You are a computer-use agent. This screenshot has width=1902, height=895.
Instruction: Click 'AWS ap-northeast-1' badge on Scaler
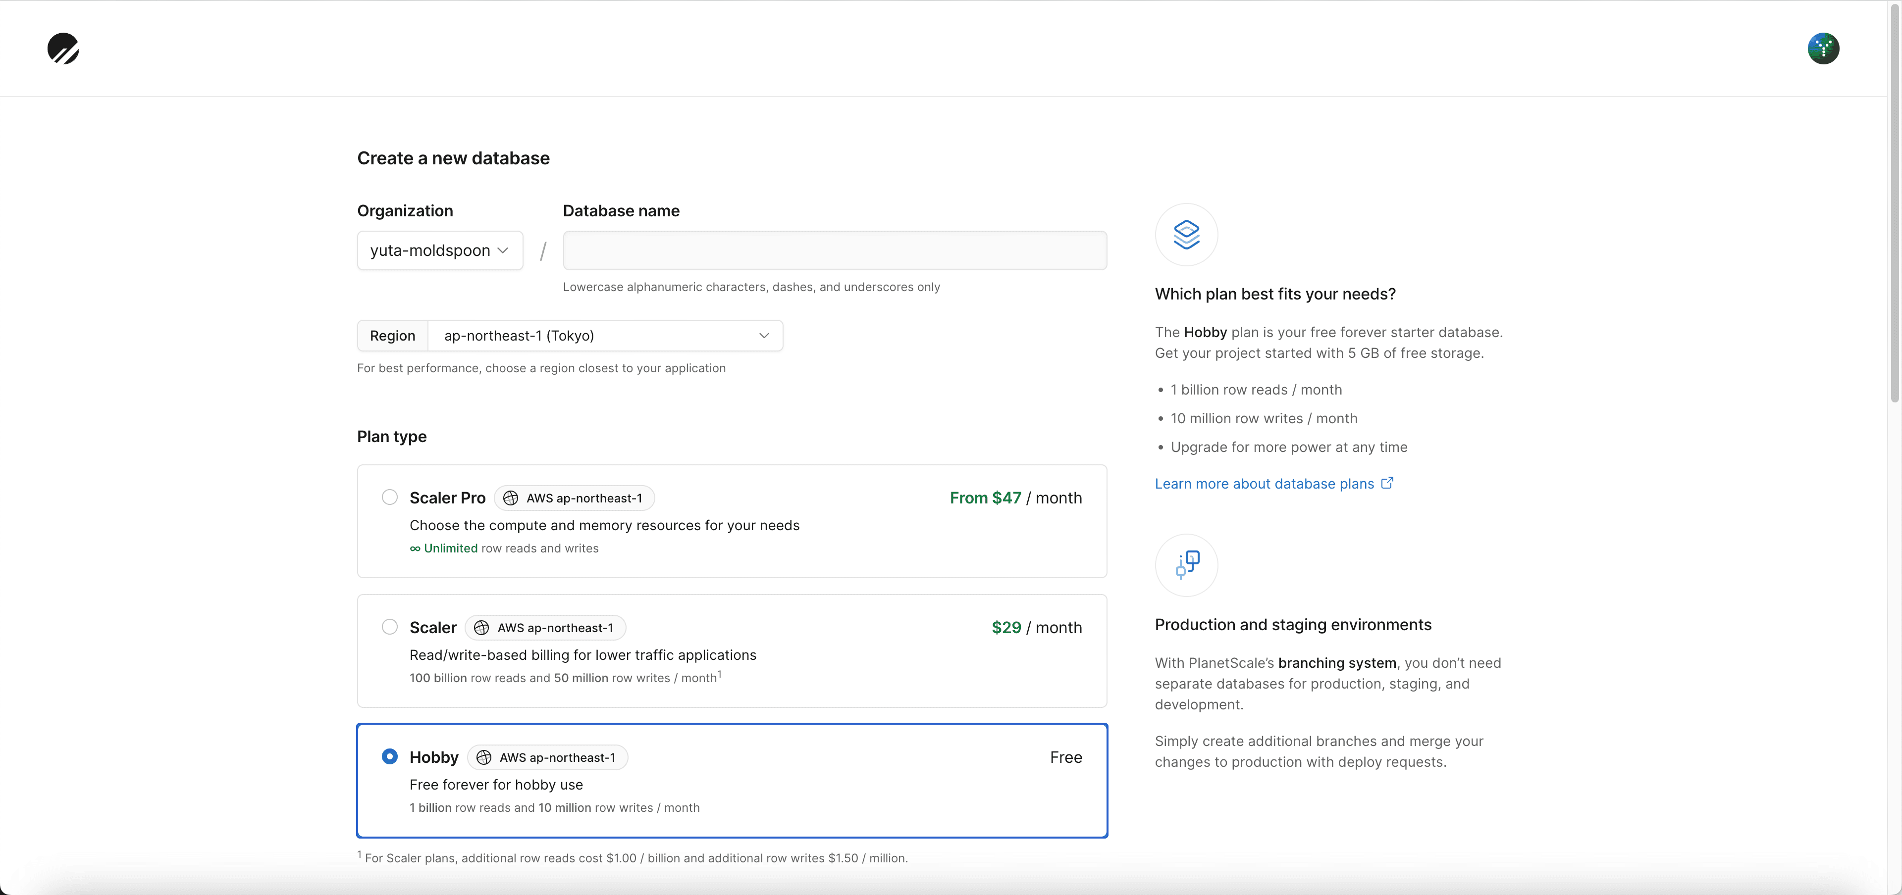pyautogui.click(x=546, y=628)
